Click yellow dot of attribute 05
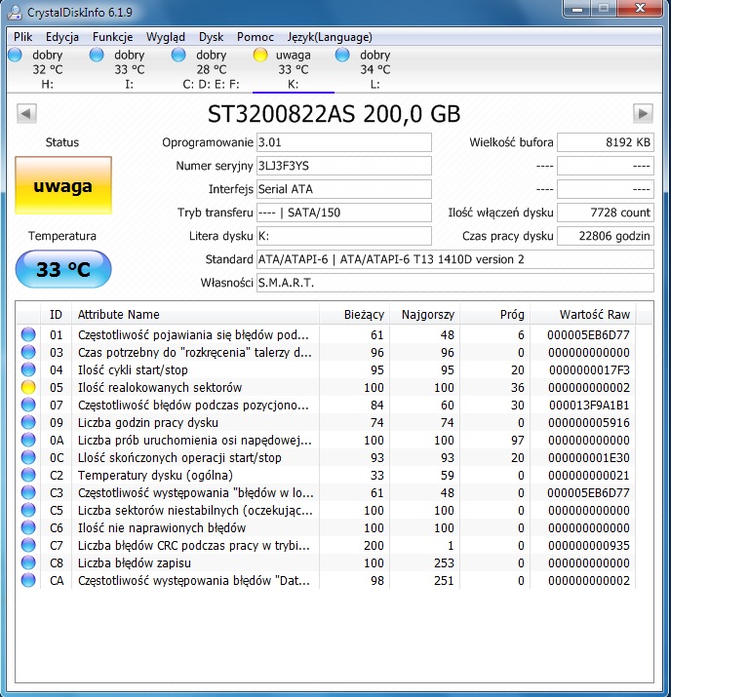 coord(28,387)
